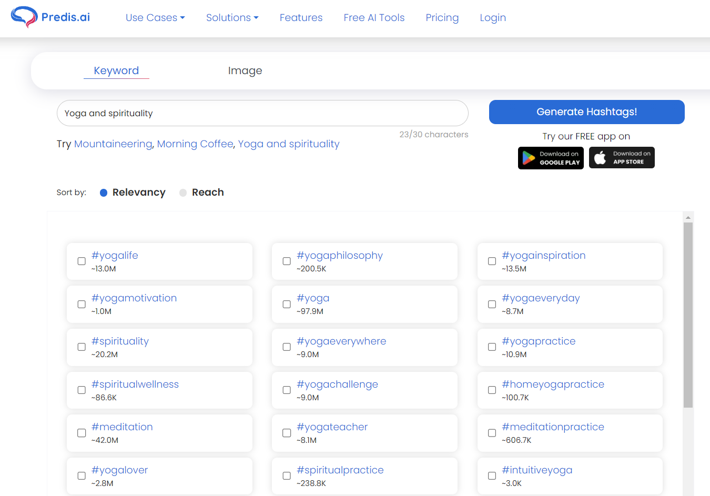Click the Morning Coffee suggestion

click(x=195, y=144)
